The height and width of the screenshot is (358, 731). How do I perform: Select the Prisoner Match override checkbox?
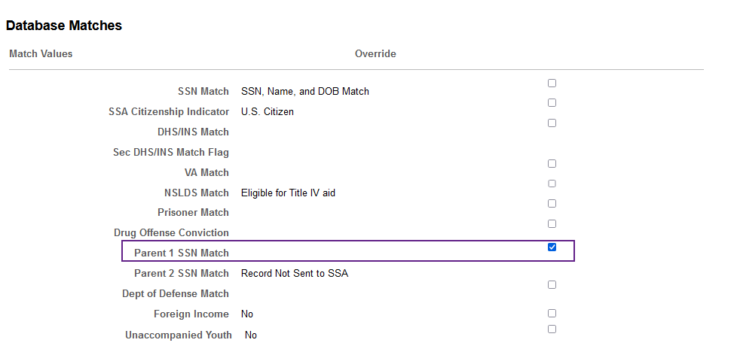click(x=552, y=204)
